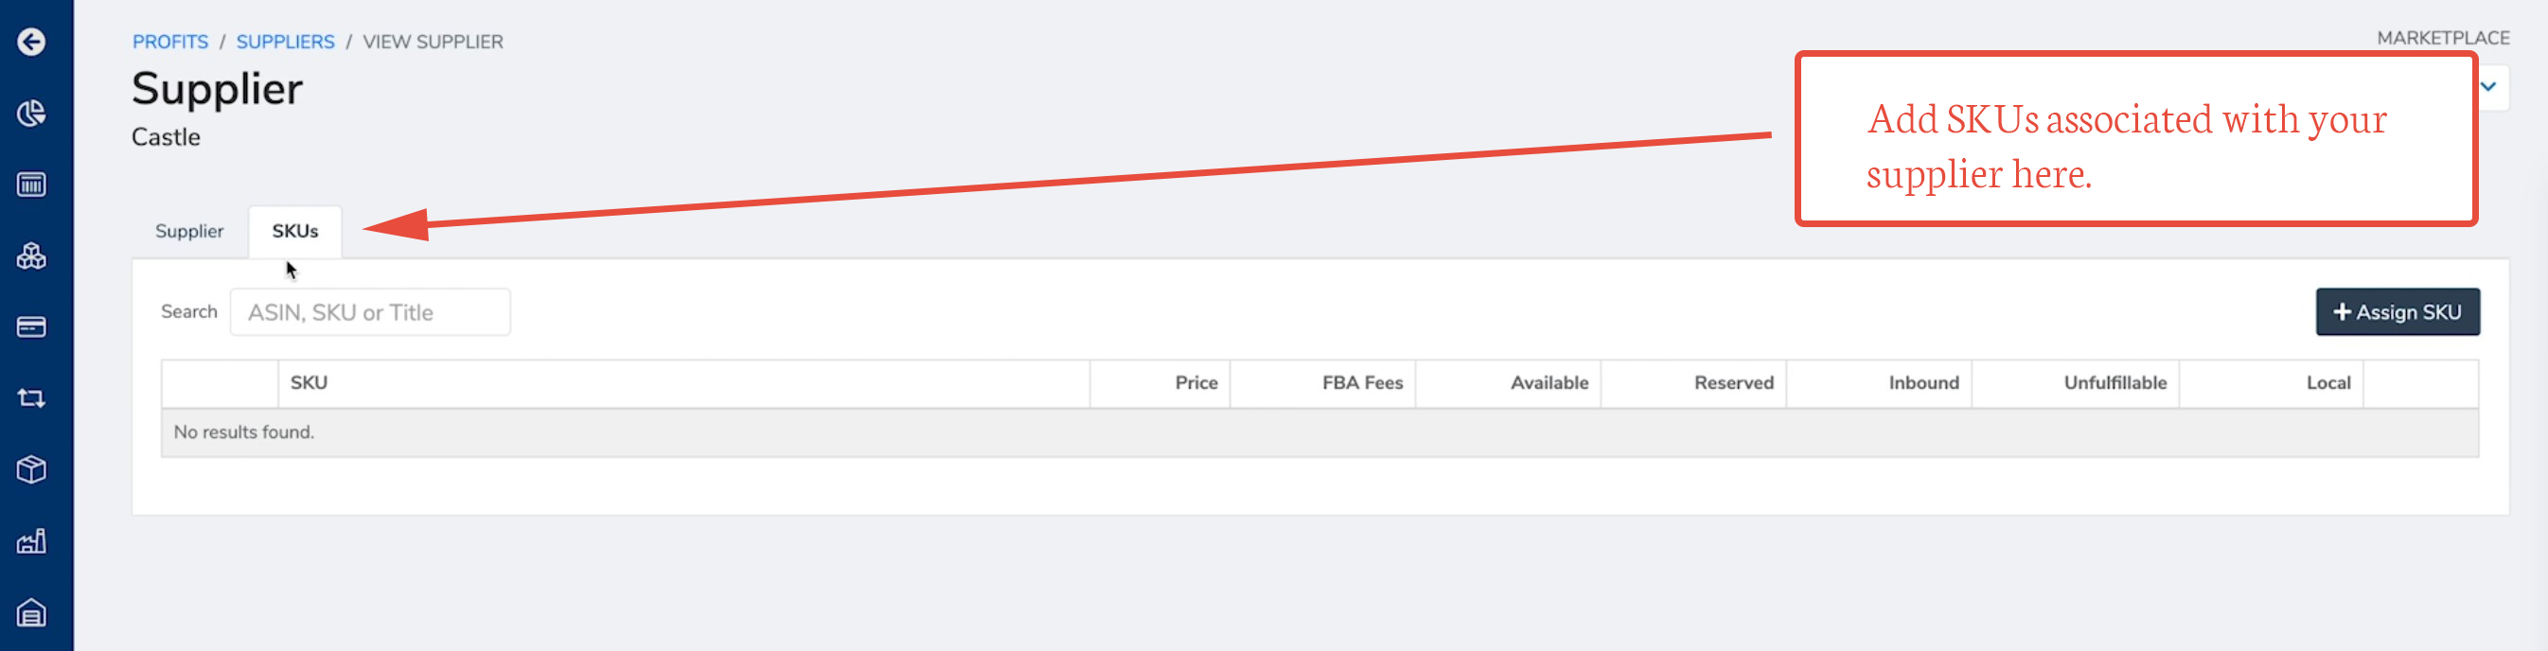2548x651 pixels.
Task: Sort by the FBA Fees column header
Action: 1362,383
